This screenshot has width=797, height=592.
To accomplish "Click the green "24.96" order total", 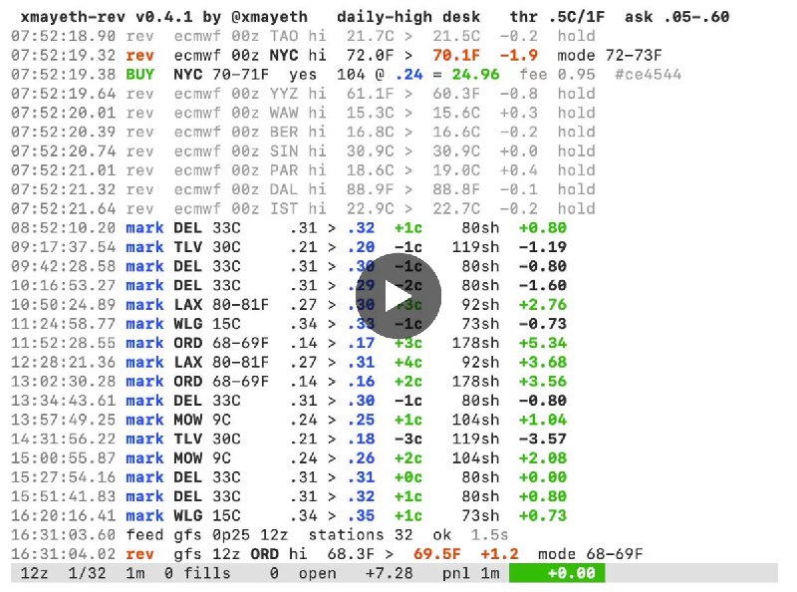I will click(476, 75).
